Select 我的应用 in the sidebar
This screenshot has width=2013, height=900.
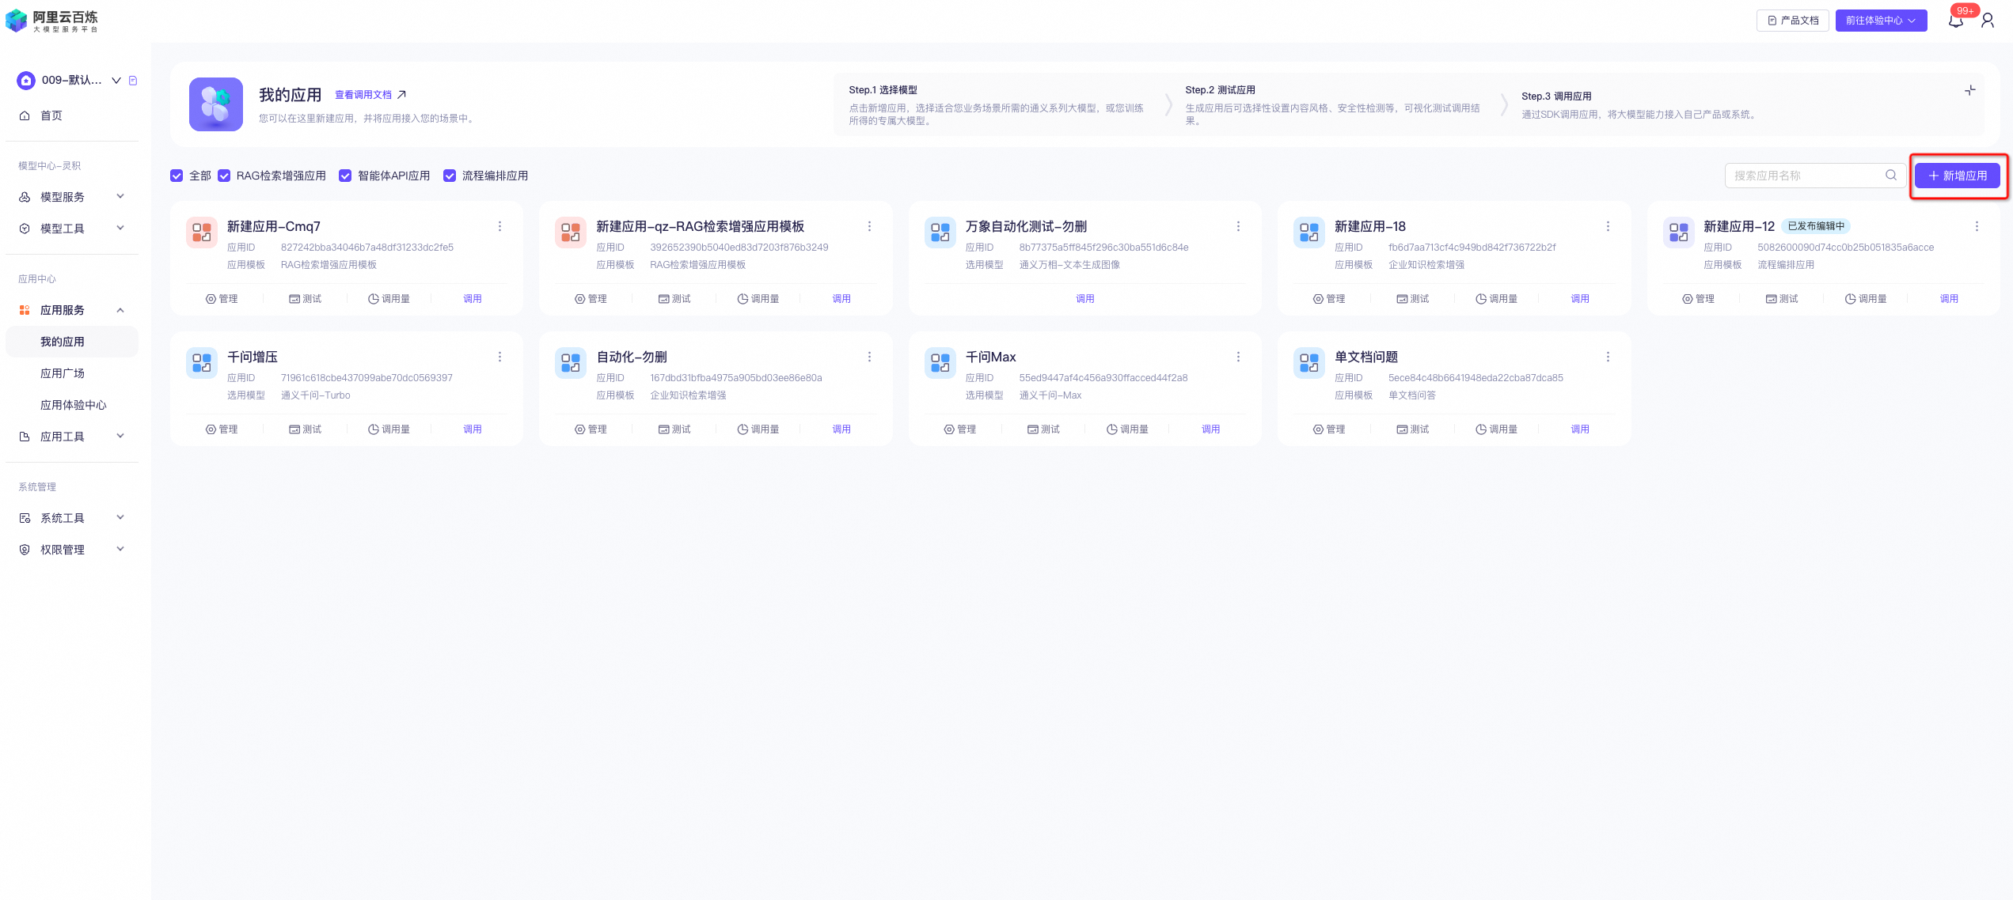(x=72, y=342)
